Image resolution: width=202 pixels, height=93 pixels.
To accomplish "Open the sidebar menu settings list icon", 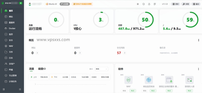I will point(20,89).
